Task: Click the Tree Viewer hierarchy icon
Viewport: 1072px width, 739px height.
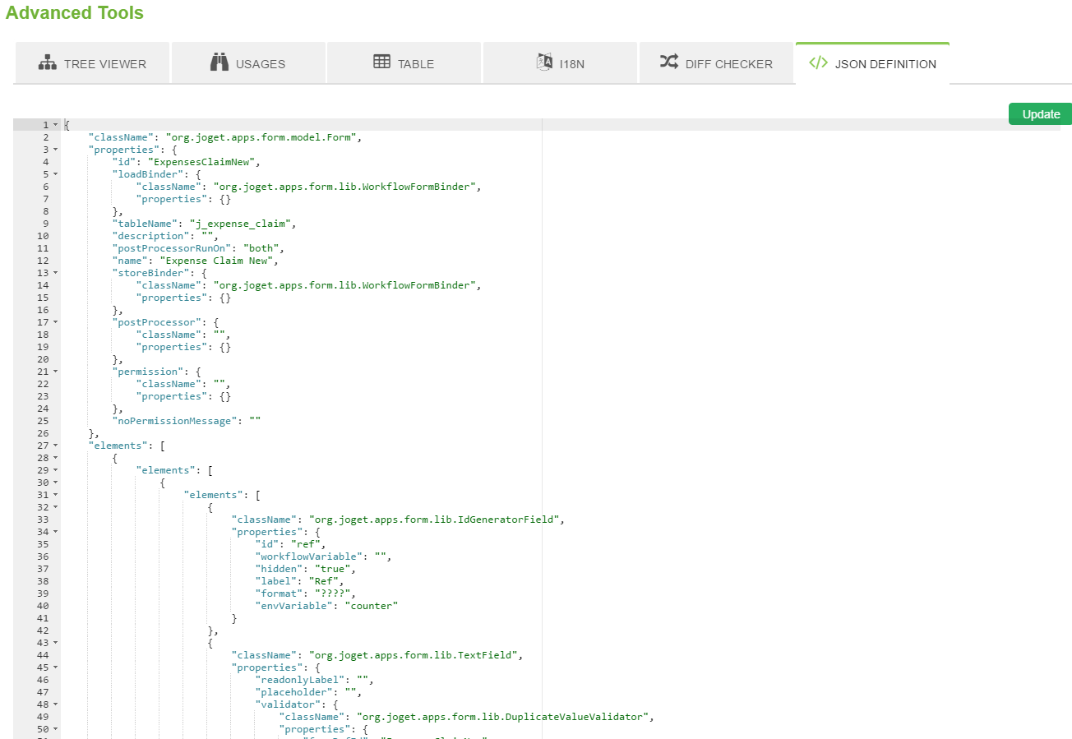Action: (48, 63)
